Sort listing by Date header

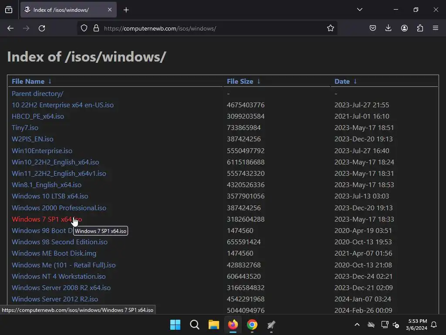point(342,82)
